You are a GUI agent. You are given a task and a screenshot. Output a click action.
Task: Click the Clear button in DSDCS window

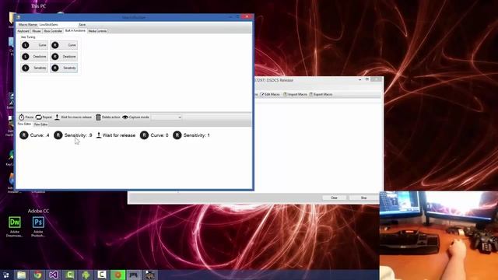334,198
